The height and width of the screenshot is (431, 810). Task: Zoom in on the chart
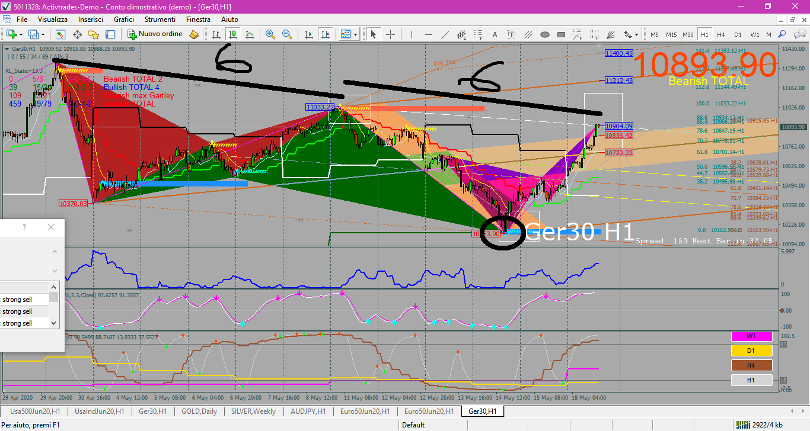pos(270,34)
